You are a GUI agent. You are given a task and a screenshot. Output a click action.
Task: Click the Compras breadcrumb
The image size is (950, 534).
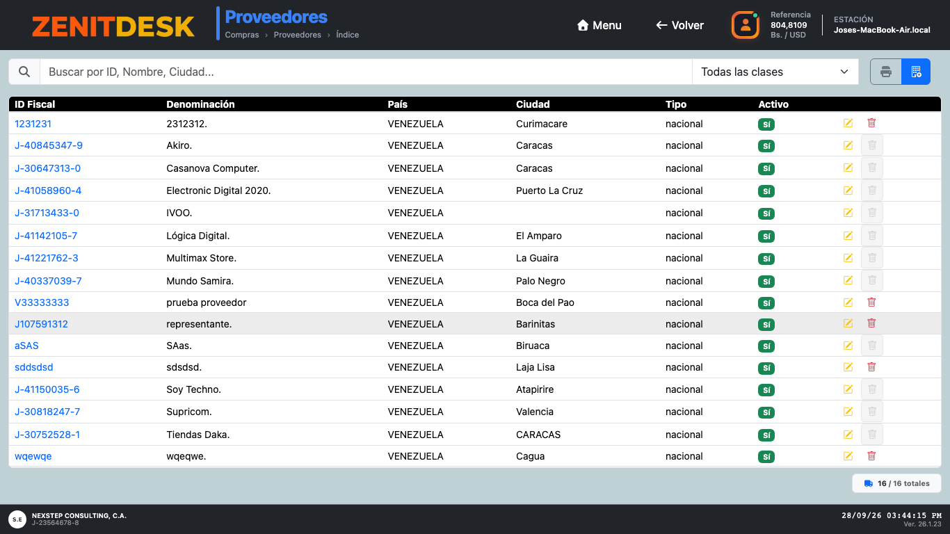pos(242,35)
